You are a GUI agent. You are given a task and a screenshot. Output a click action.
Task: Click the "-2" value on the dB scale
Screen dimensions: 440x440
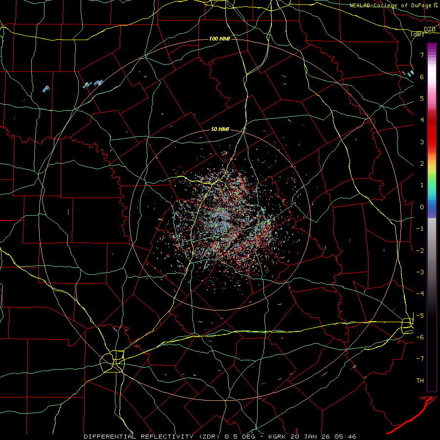point(420,251)
